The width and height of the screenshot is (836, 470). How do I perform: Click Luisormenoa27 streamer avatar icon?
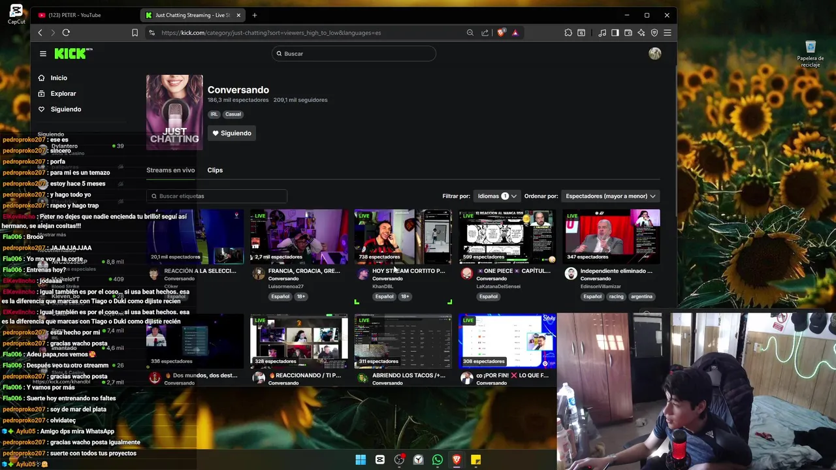pos(258,274)
